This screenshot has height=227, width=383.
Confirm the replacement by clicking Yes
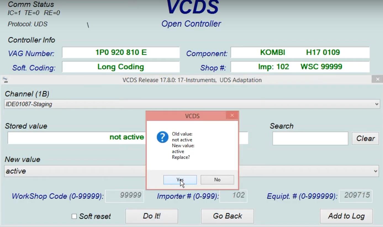[x=180, y=180]
